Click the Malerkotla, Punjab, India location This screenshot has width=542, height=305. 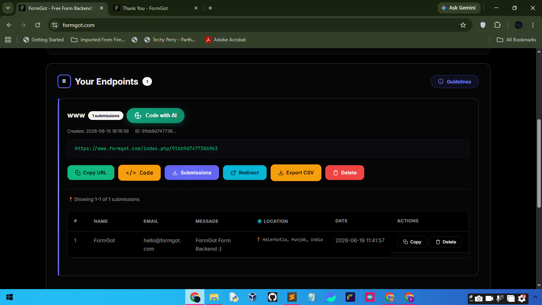point(290,240)
